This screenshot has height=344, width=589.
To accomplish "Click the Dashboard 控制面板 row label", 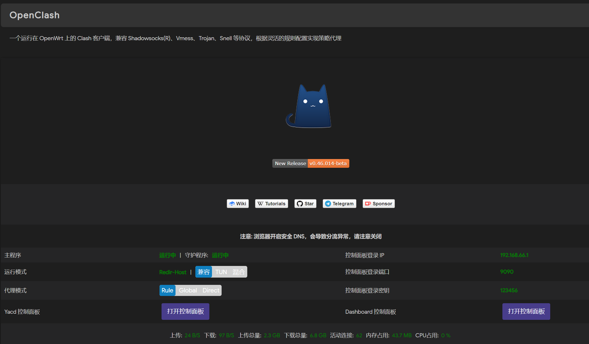I will click(x=371, y=312).
